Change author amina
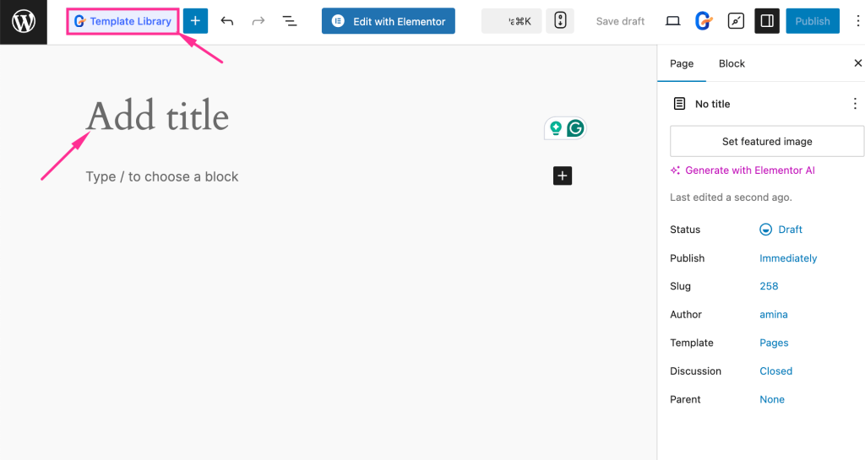This screenshot has height=460, width=865. [774, 314]
